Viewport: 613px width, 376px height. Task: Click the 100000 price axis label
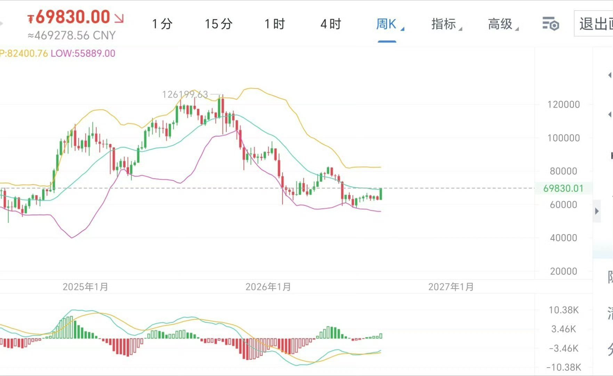click(x=564, y=138)
